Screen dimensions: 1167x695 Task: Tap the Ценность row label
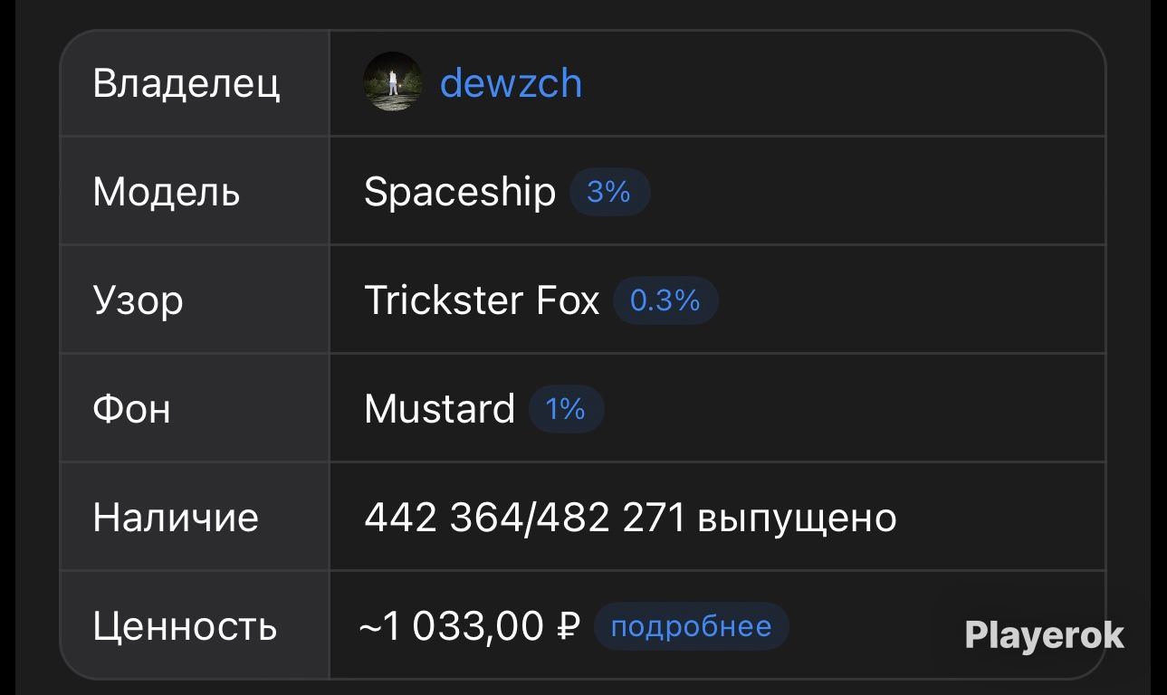(185, 627)
